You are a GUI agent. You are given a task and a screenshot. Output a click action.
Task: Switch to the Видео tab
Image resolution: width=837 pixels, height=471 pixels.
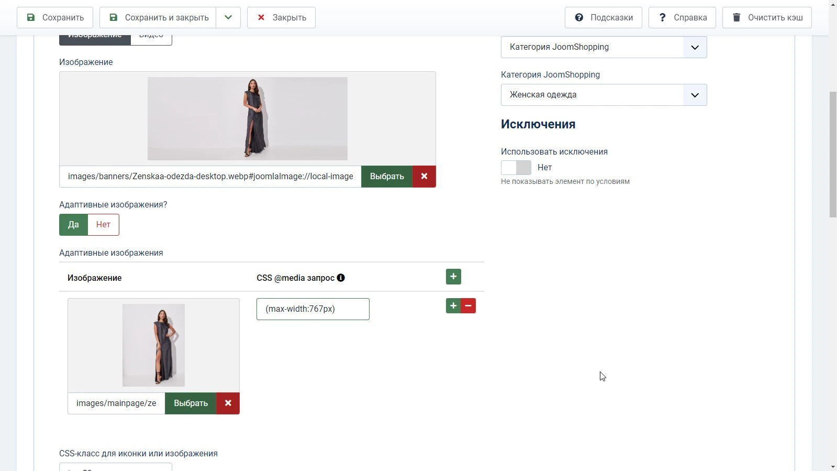click(x=151, y=38)
